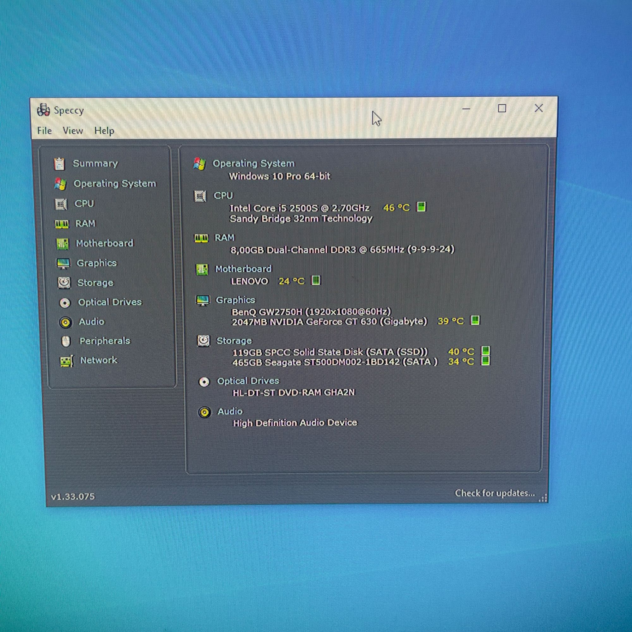632x632 pixels.
Task: Click the monitor icon beside Graphics heading
Action: coord(203,300)
